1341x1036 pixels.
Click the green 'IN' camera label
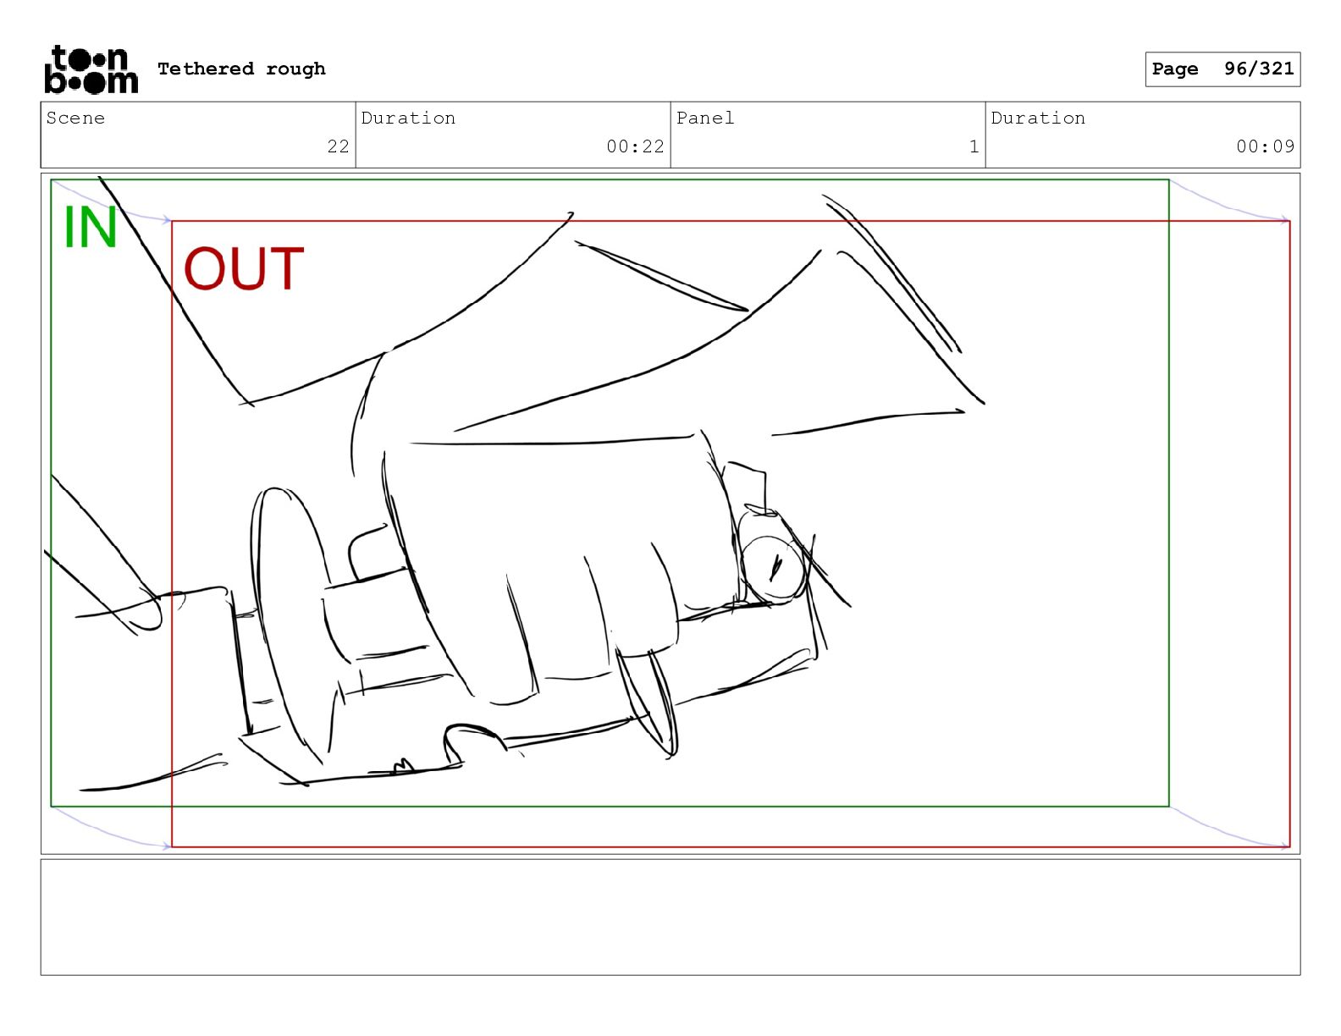90,227
